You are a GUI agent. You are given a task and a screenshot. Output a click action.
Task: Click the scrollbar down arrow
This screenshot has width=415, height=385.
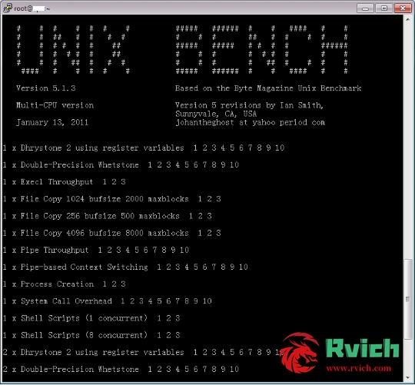pyautogui.click(x=408, y=377)
